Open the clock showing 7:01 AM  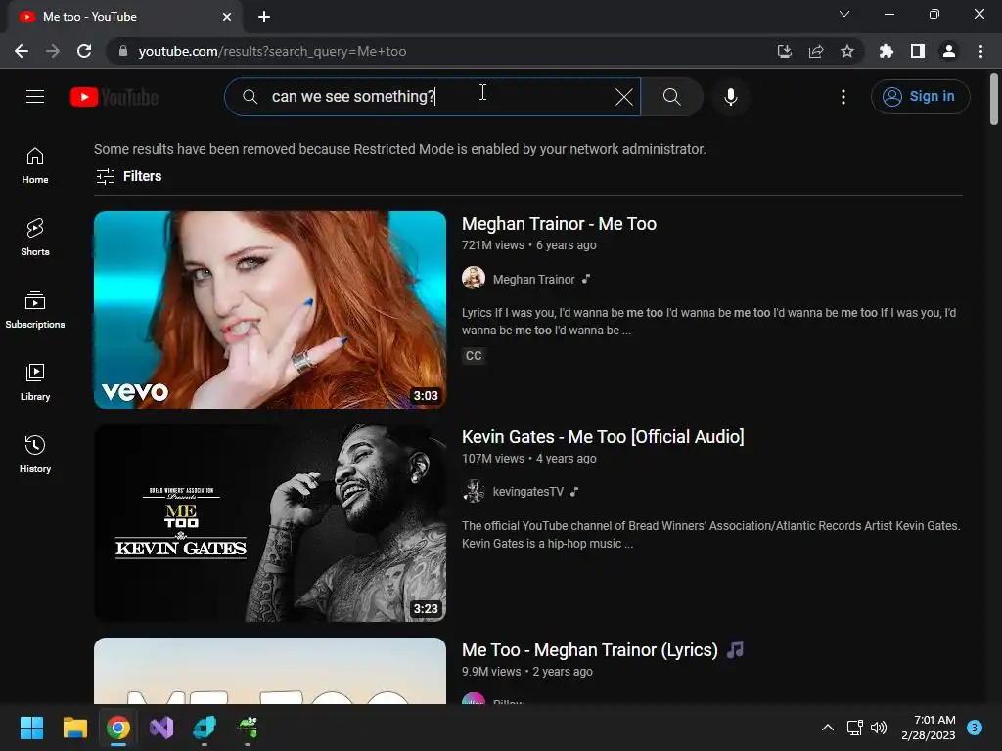pyautogui.click(x=929, y=728)
